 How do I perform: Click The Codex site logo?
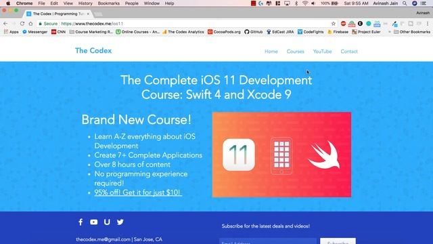coord(93,51)
